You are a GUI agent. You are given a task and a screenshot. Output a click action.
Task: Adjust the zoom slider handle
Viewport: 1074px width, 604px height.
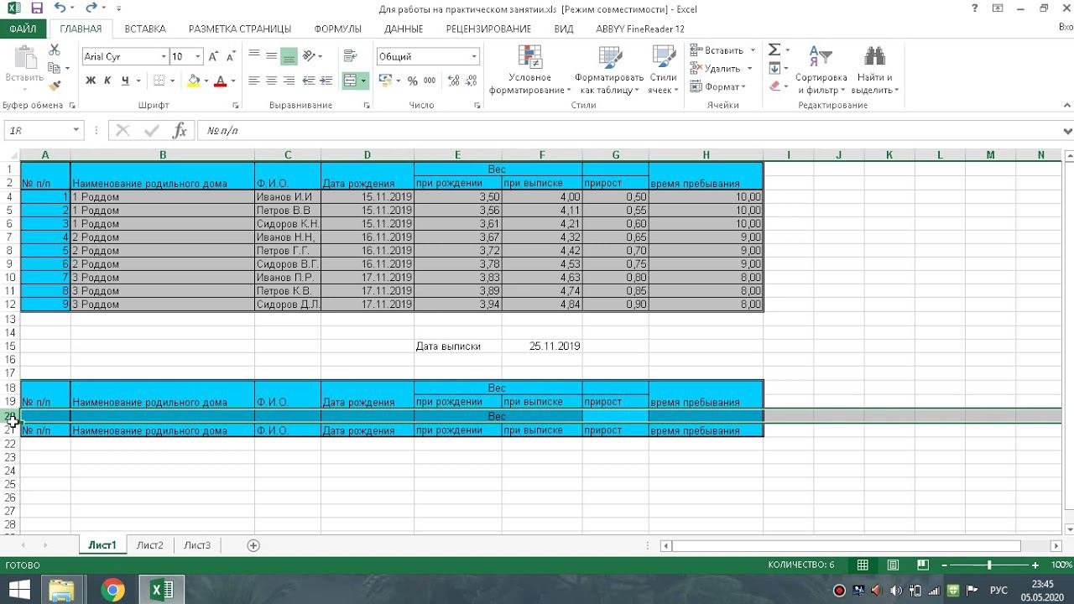(989, 565)
